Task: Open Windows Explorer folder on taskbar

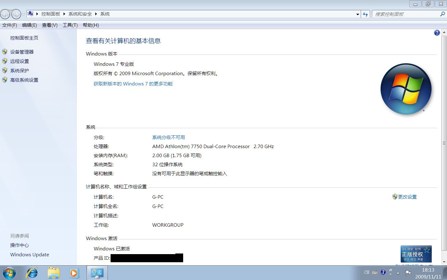Action: point(54,273)
